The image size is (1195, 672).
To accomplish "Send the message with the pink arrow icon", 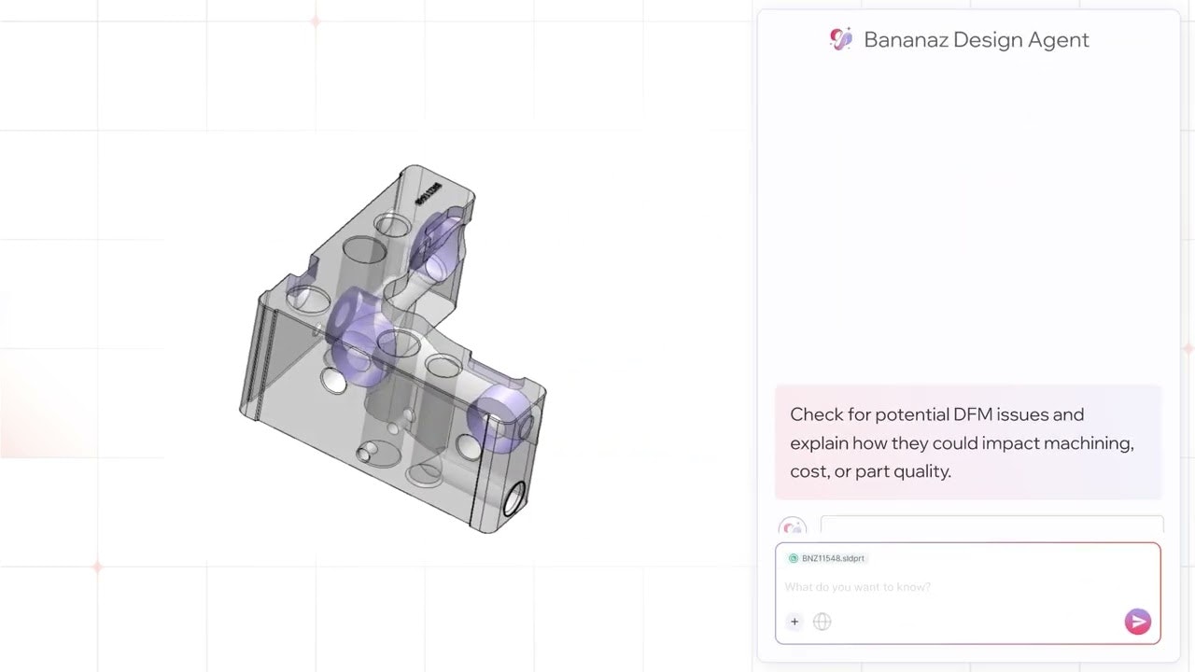I will 1137,622.
